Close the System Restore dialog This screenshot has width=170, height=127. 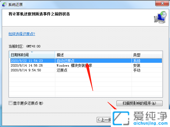[162, 3]
